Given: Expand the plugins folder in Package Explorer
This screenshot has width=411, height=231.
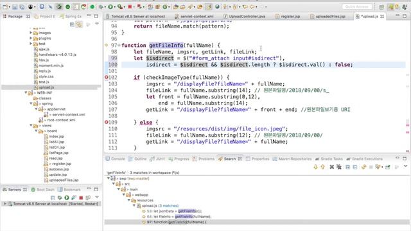Looking at the screenshot, I should pyautogui.click(x=31, y=38).
